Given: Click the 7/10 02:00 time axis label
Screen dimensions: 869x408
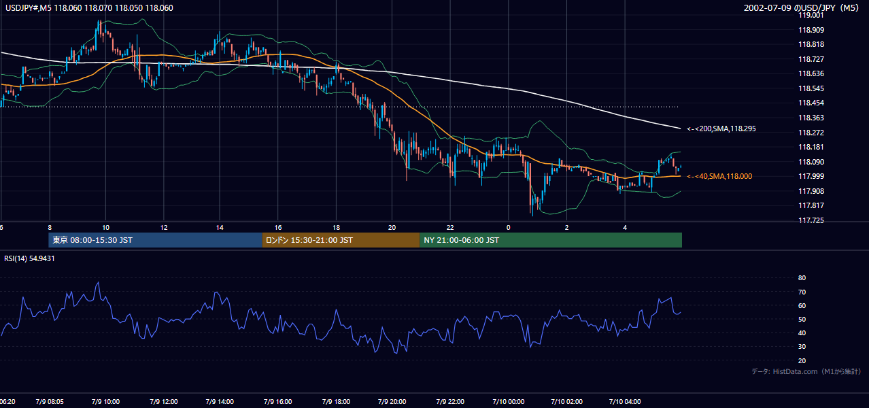Looking at the screenshot, I should click(x=566, y=402).
